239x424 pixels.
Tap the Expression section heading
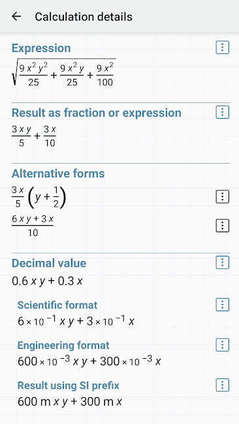point(41,48)
